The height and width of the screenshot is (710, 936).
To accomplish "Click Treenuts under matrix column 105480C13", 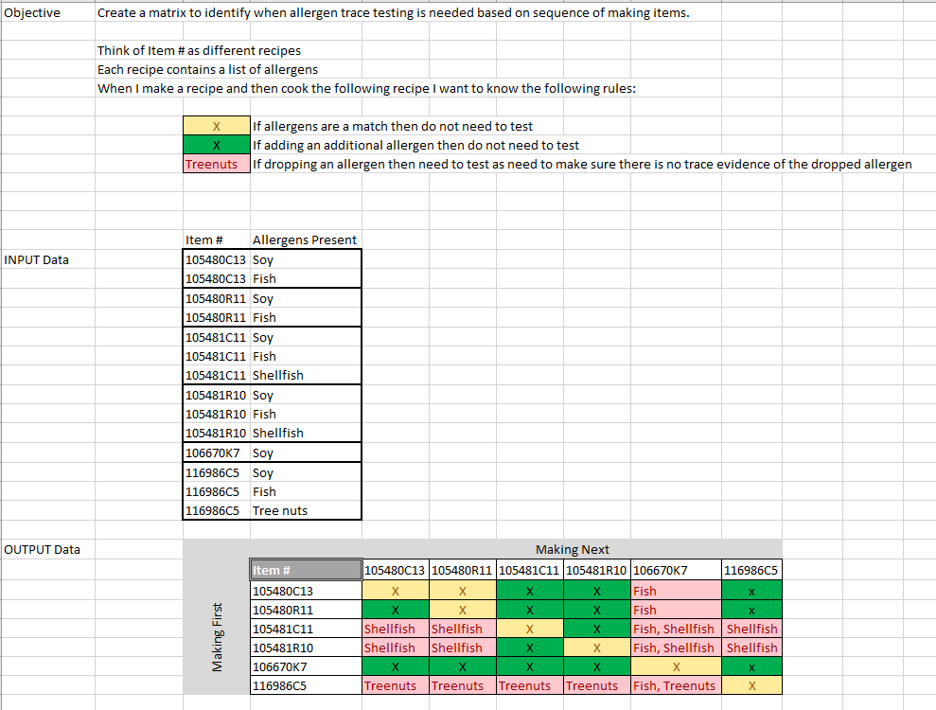I will coord(396,685).
